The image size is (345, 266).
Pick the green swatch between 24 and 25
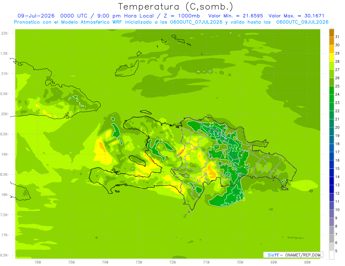(331, 90)
